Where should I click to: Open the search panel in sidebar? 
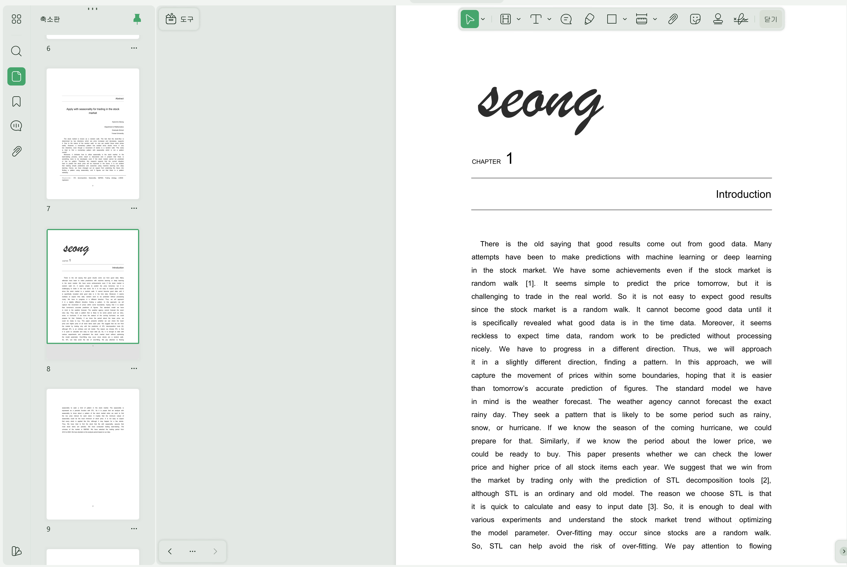(16, 51)
